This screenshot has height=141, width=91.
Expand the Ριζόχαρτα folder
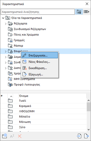point(6,24)
